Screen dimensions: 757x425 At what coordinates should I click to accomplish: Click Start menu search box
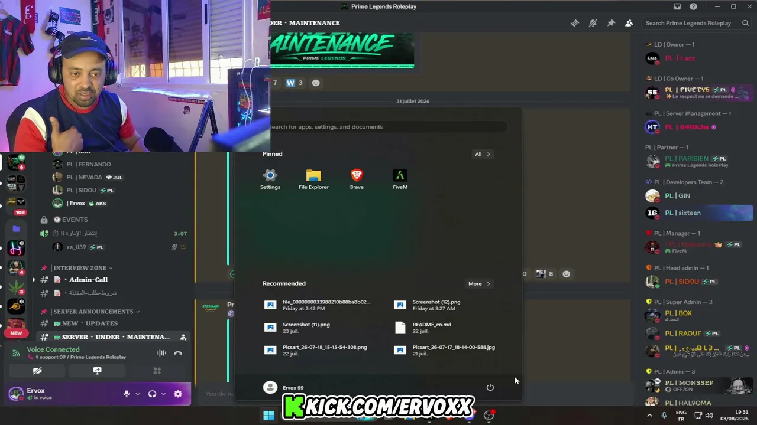click(384, 126)
